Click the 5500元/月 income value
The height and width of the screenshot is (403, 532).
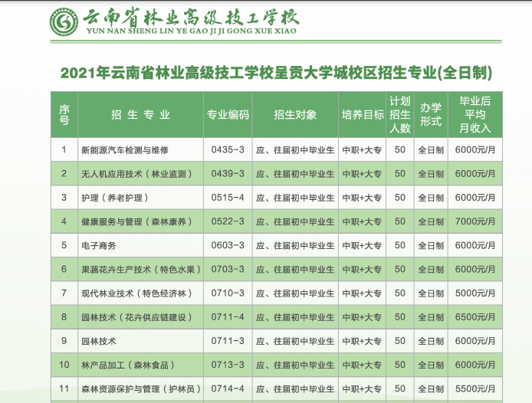[x=475, y=388]
